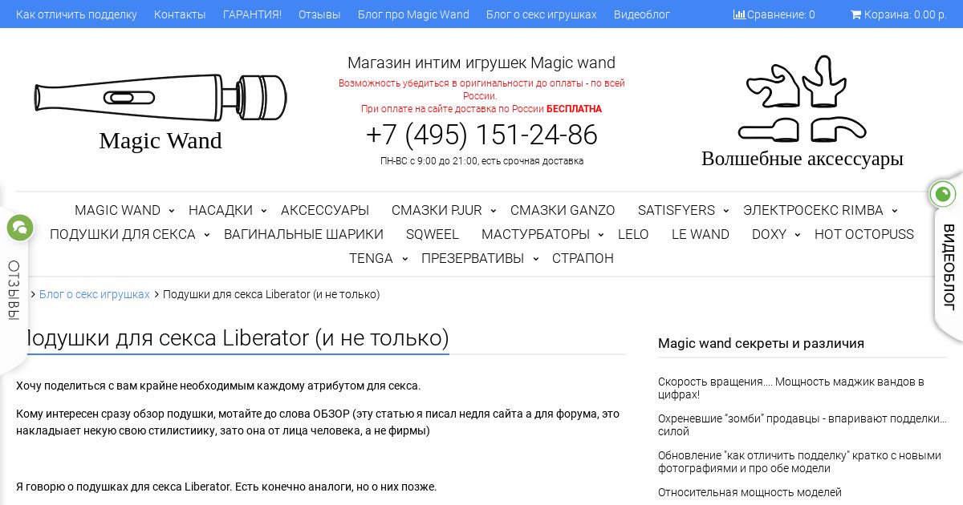
Task: Call the phone number +7 (495) 151-24-86
Action: [481, 135]
